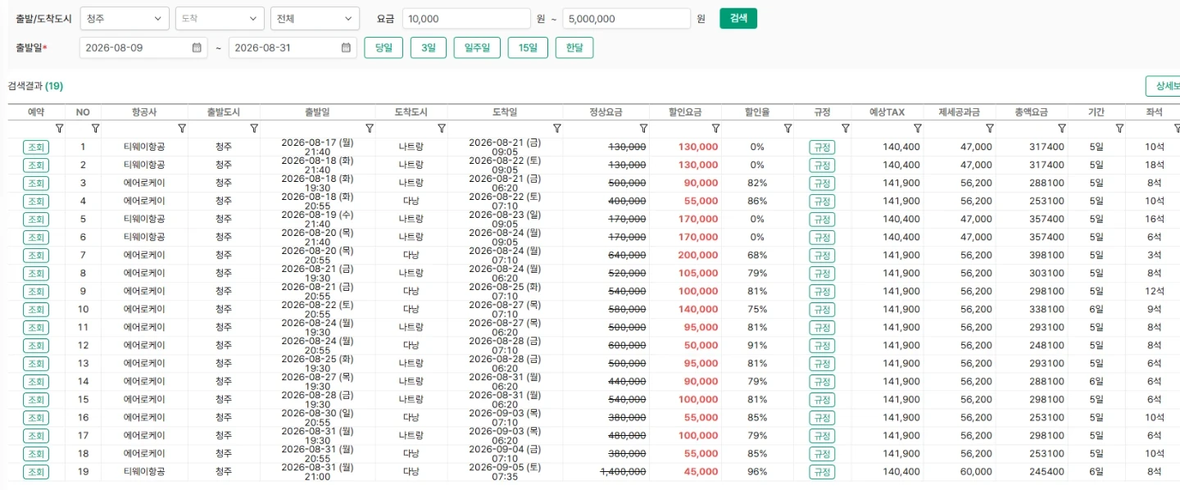Open filter for 할인율 column
Image resolution: width=1180 pixels, height=490 pixels.
coord(787,129)
